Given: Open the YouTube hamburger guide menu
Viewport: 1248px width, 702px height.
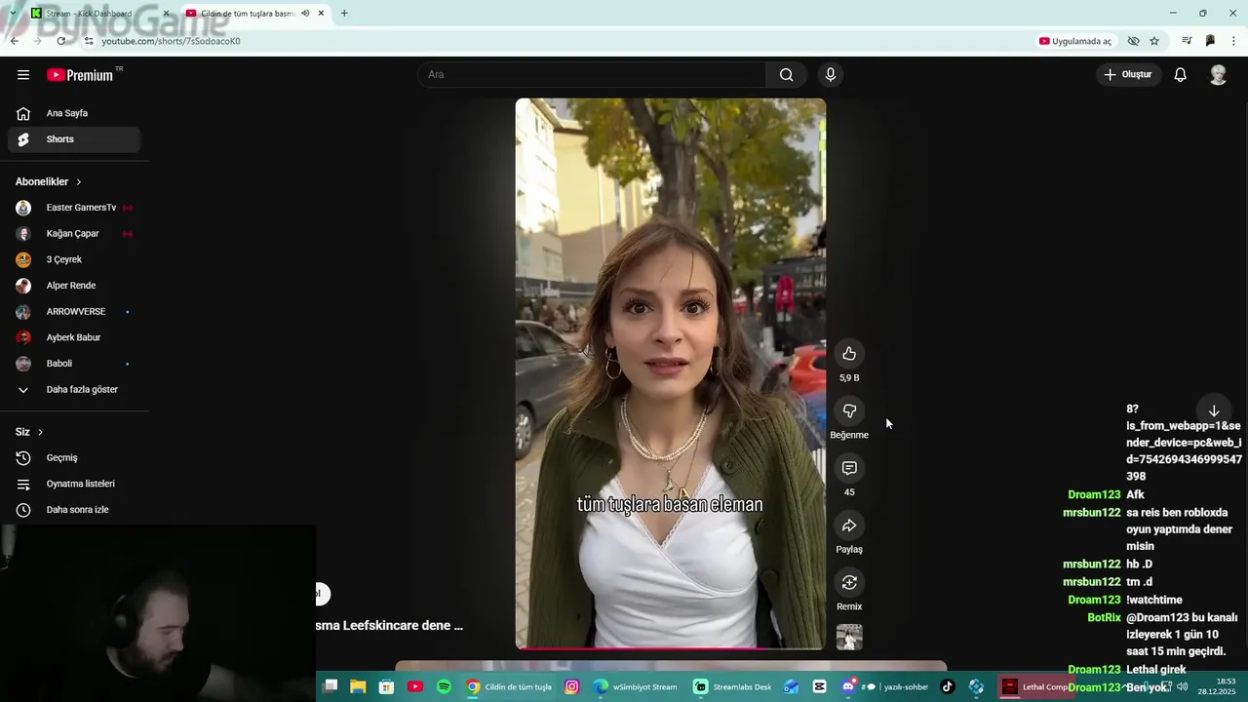Looking at the screenshot, I should pyautogui.click(x=23, y=75).
